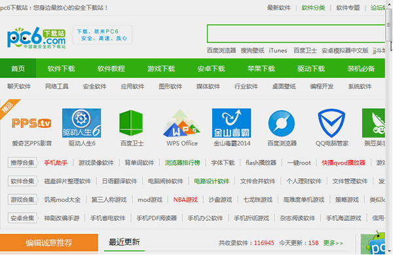Select the 苹果下载 tab
The image size is (393, 255).
pos(261,68)
